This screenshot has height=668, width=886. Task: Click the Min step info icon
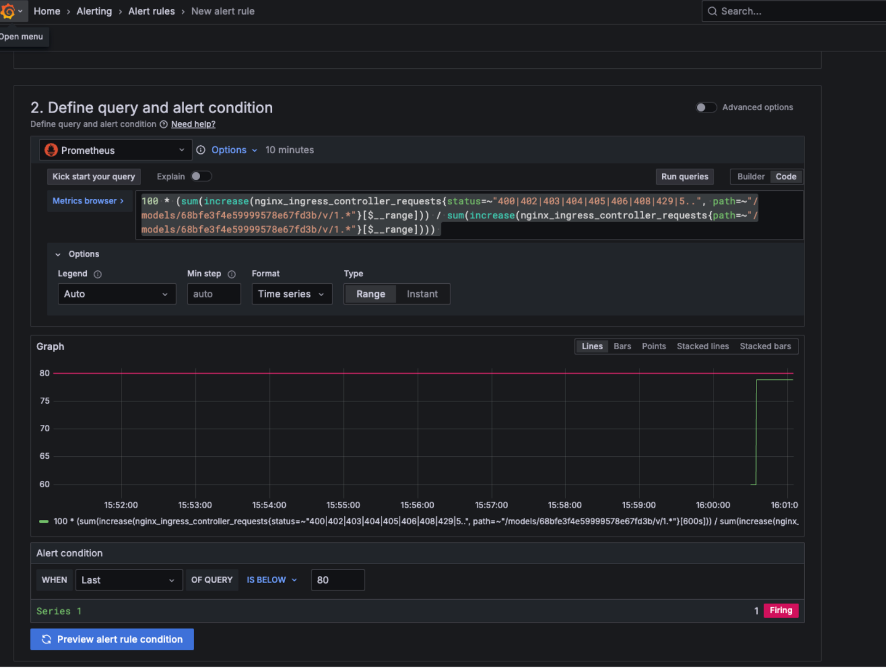(x=232, y=274)
